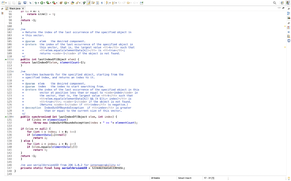Screen dimensions: 291x181
Task: Open the Declaration view icon
Action: [x=289, y=36]
